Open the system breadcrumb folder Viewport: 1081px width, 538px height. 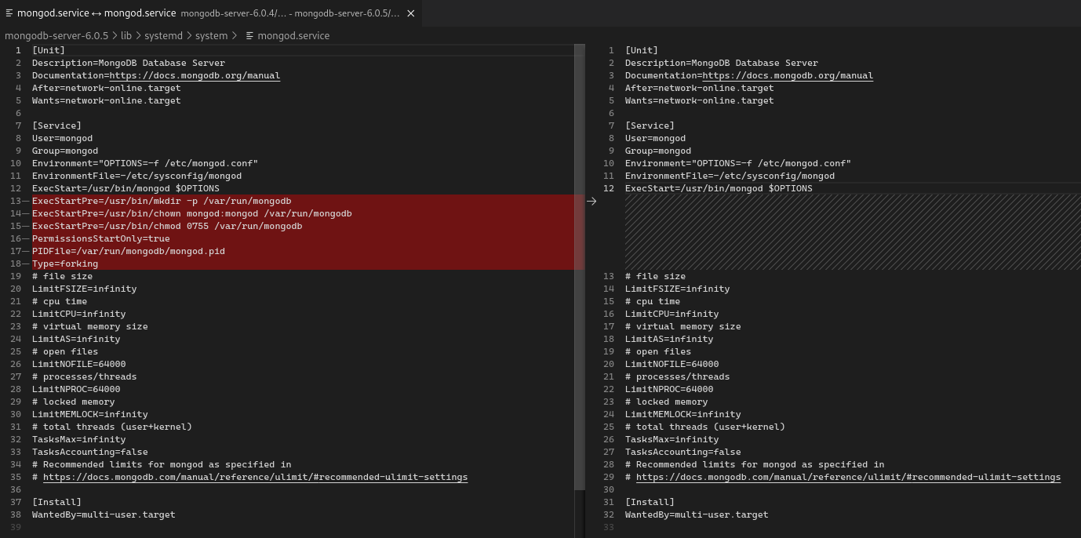pyautogui.click(x=211, y=36)
